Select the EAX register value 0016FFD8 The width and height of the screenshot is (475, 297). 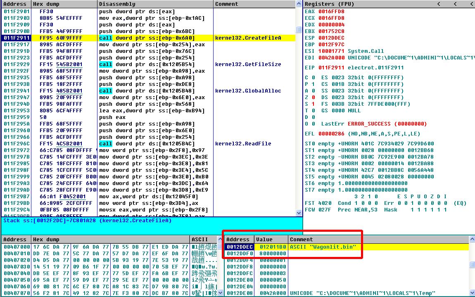coord(331,12)
